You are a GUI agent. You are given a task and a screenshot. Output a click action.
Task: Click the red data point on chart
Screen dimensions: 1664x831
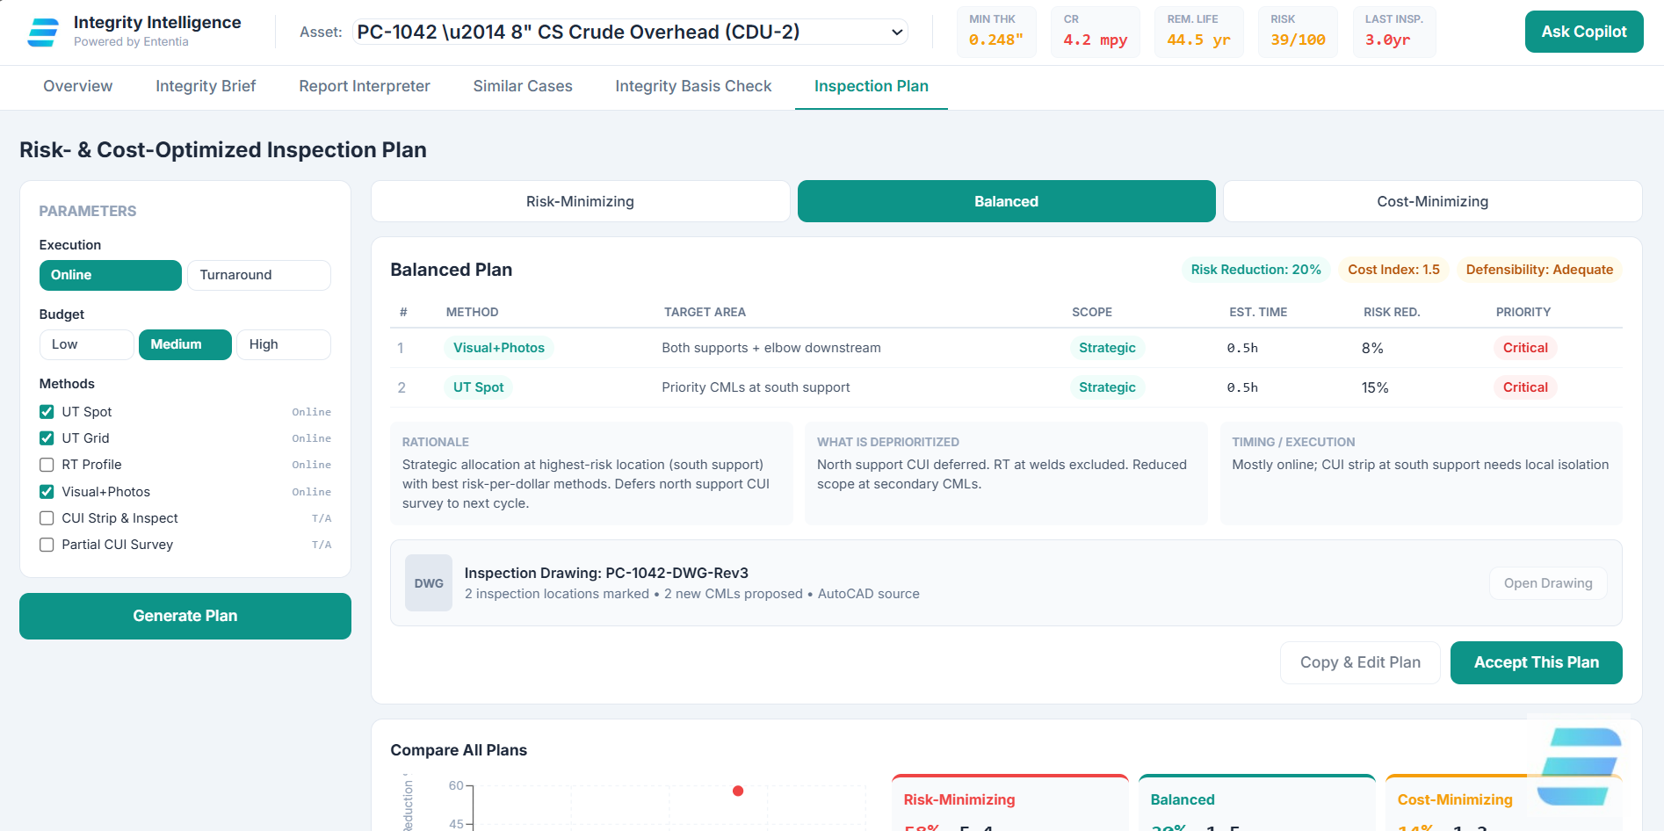pyautogui.click(x=738, y=791)
